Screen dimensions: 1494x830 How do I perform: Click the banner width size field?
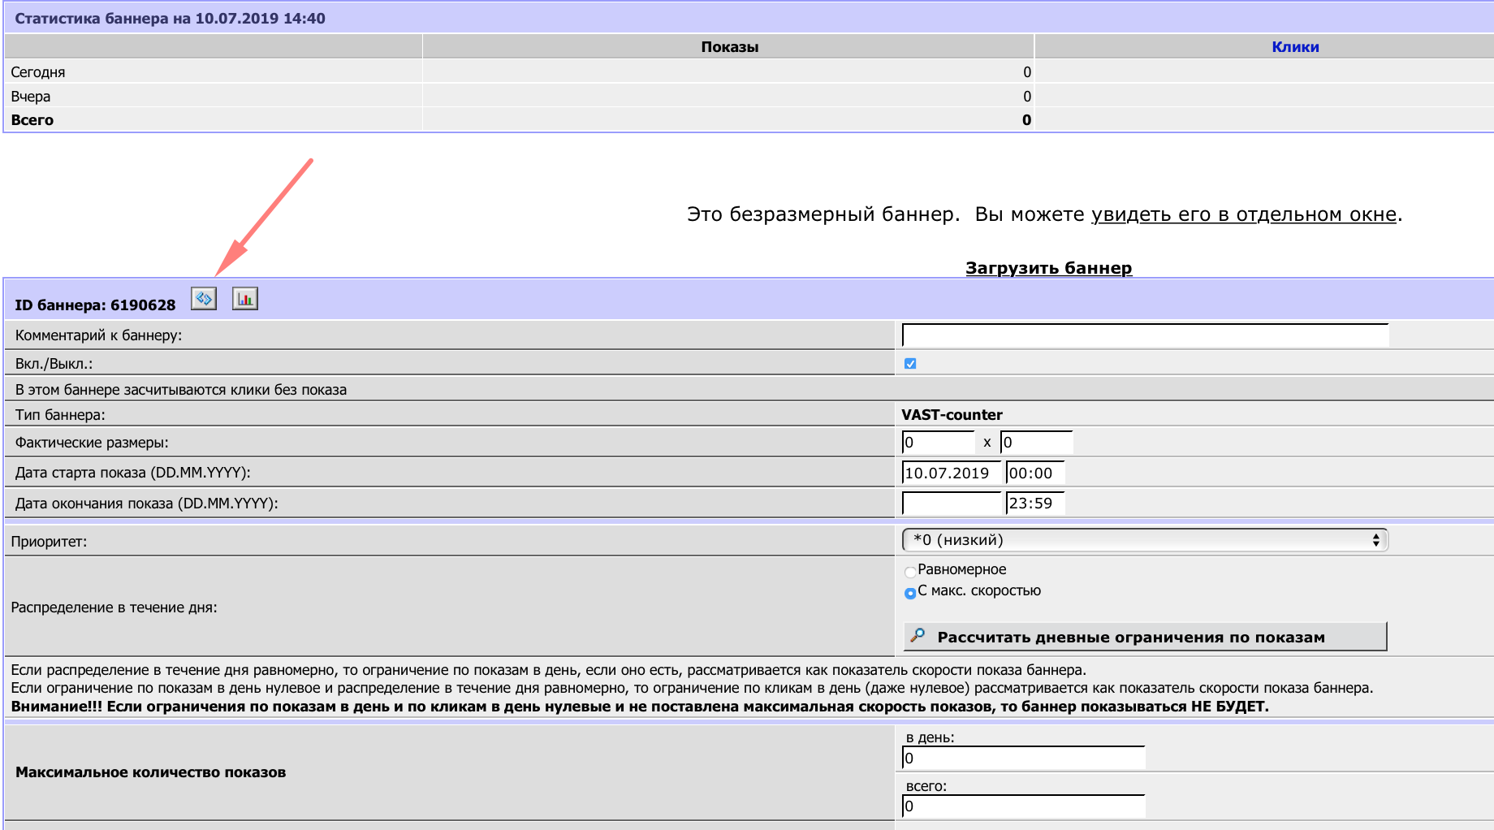[939, 443]
